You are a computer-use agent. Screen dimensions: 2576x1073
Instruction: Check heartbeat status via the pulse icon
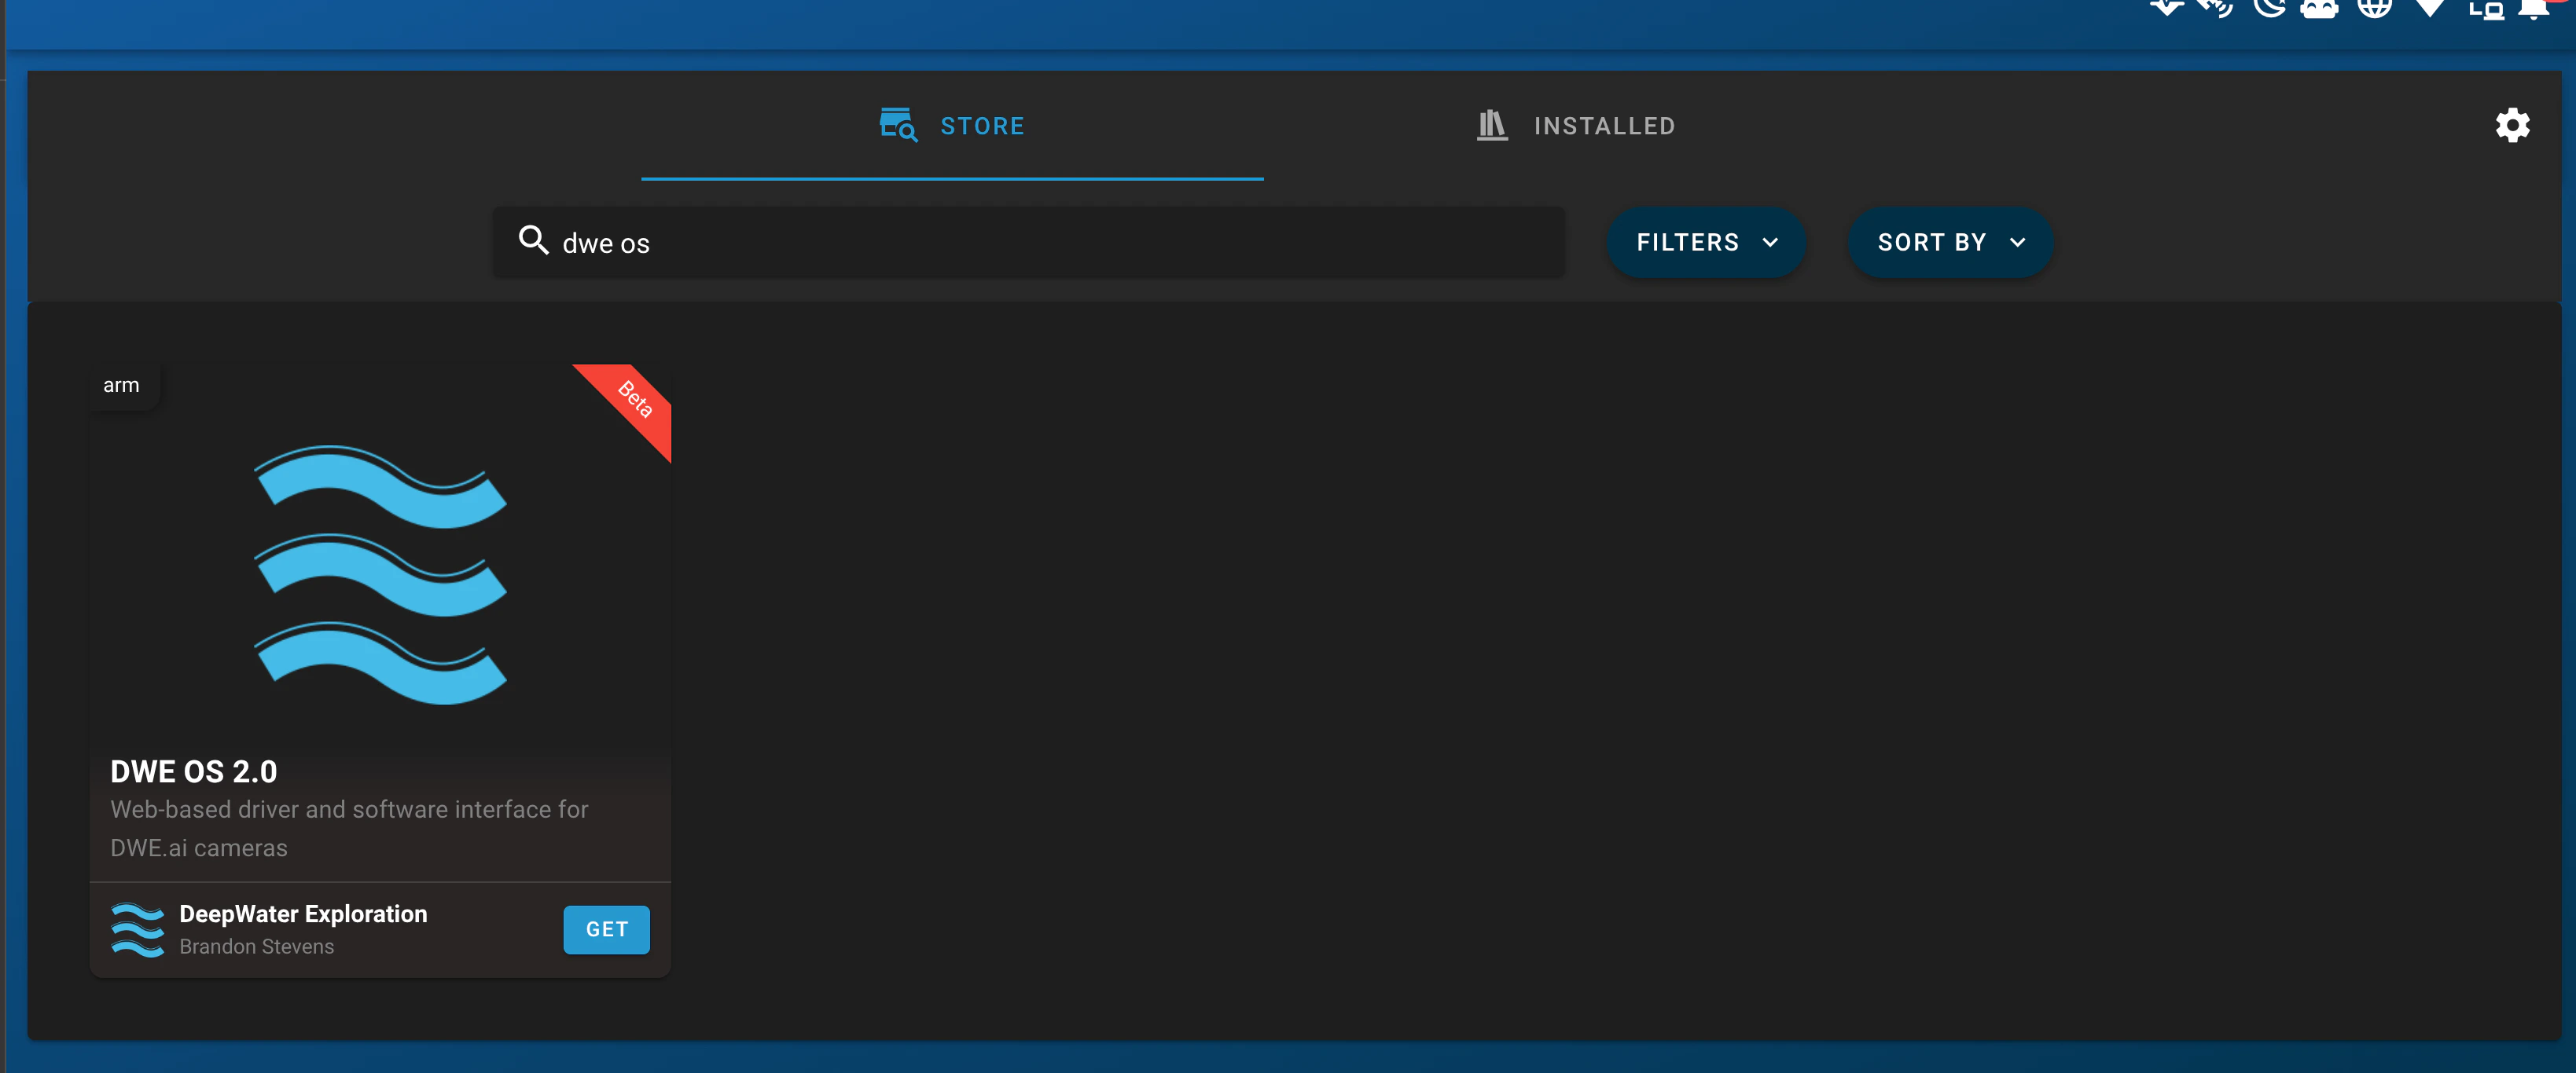[2166, 10]
